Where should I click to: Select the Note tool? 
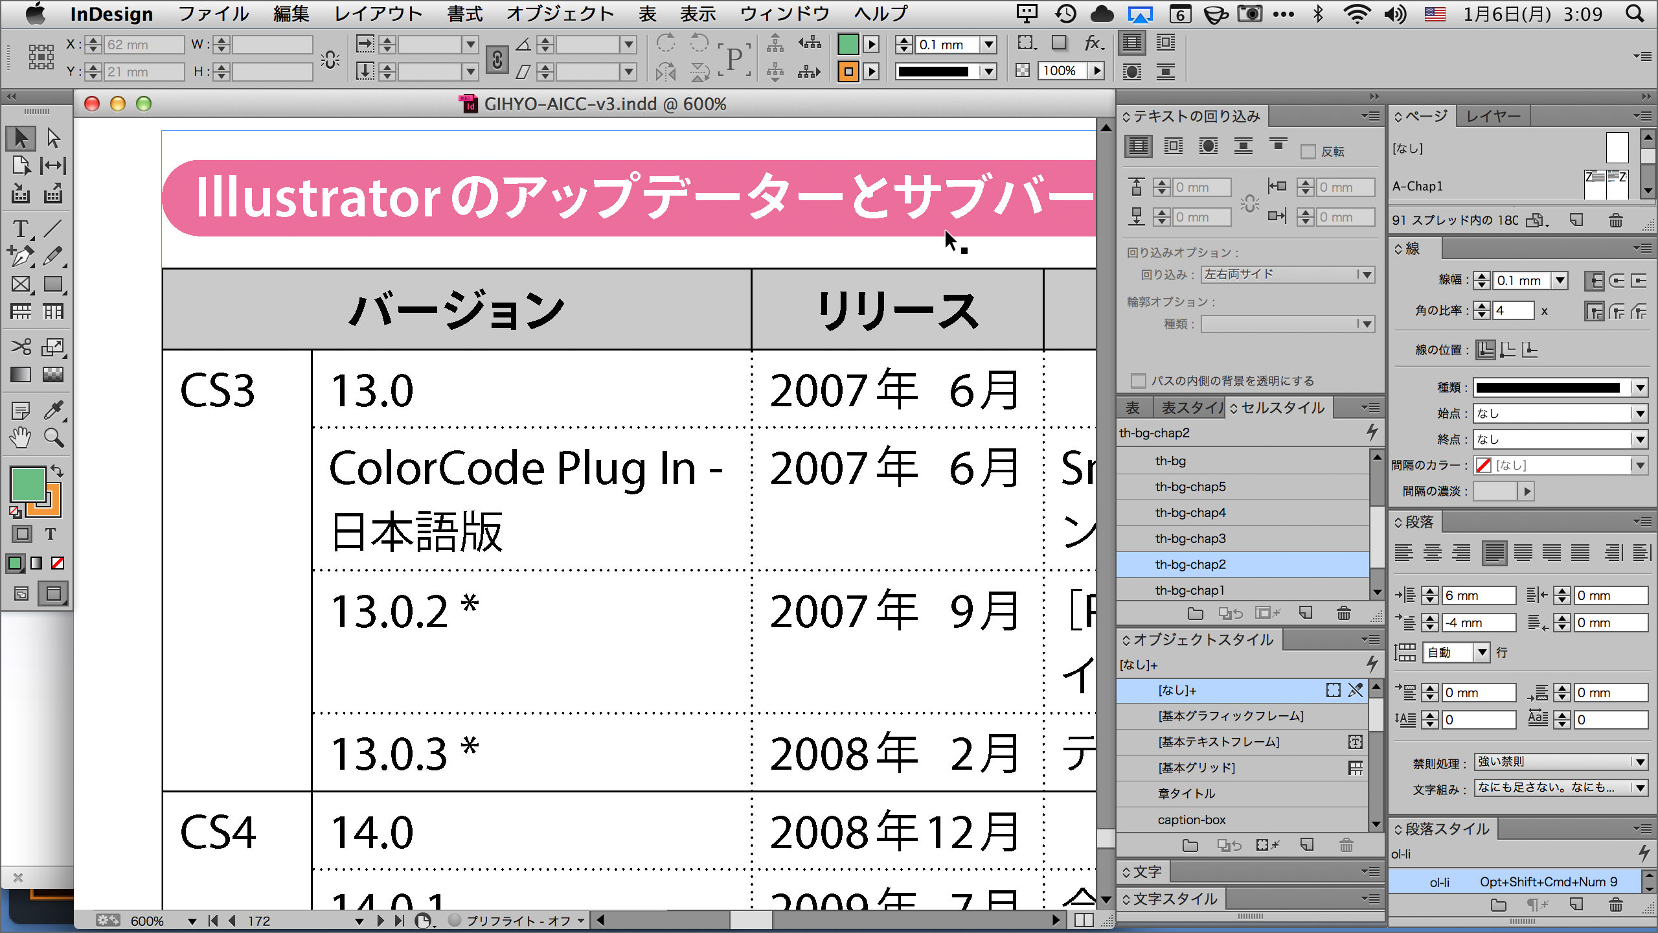pos(21,410)
